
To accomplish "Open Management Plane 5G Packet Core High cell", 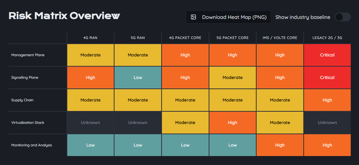I will coord(232,55).
